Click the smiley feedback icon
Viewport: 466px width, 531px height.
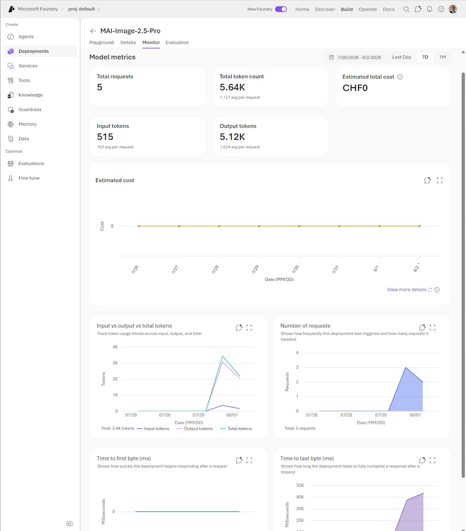coord(441,9)
